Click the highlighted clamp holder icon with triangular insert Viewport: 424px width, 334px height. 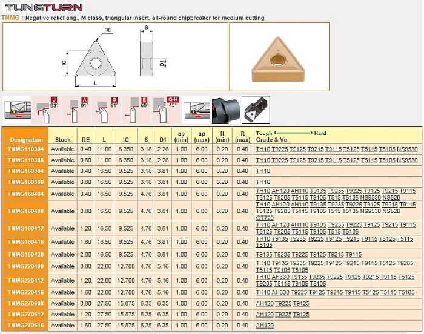[x=256, y=110]
